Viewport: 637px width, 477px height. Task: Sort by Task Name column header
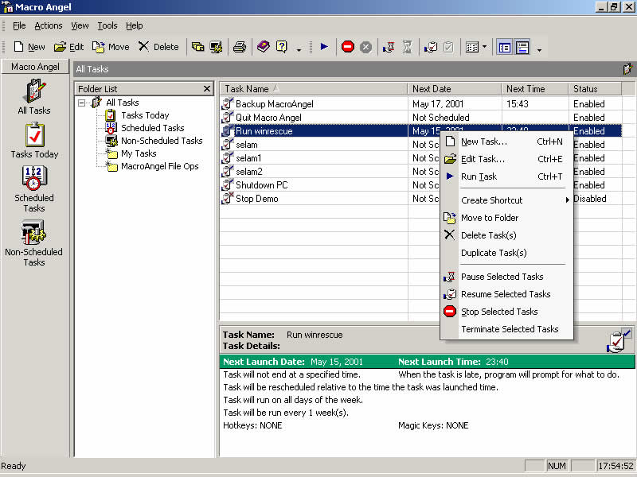tap(314, 89)
